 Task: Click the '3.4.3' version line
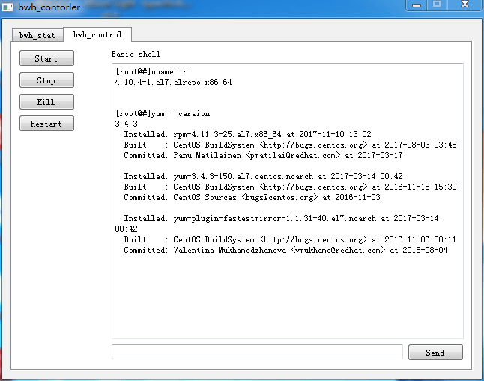[x=126, y=124]
